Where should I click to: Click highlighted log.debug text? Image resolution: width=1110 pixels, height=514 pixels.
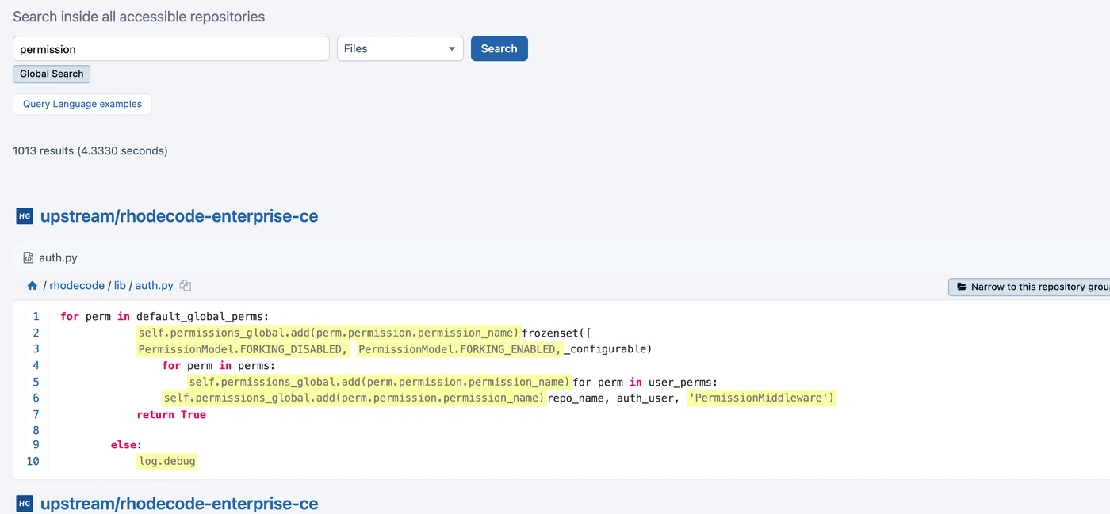tap(166, 461)
